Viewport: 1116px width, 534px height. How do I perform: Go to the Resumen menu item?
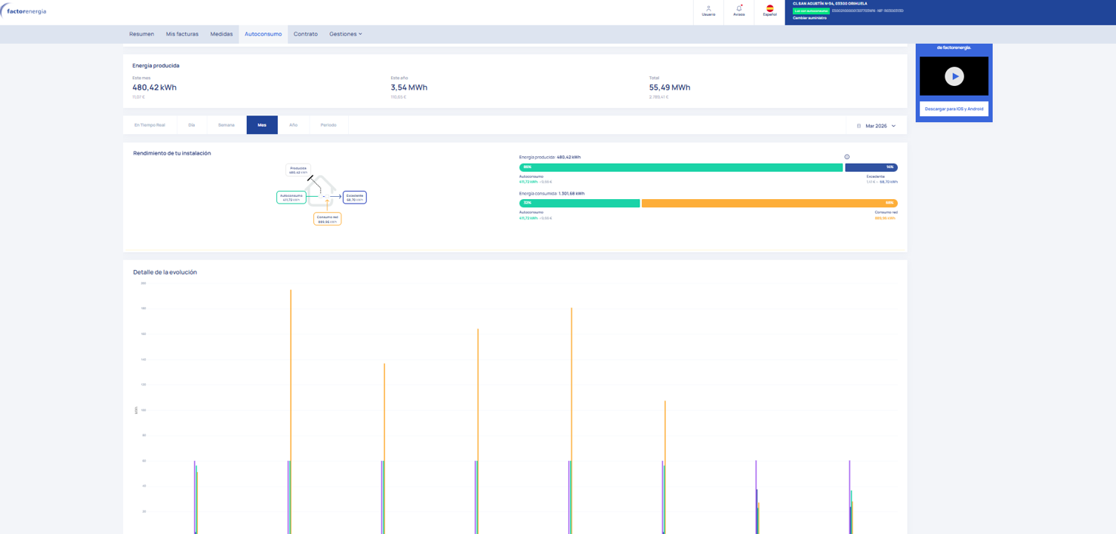click(141, 34)
